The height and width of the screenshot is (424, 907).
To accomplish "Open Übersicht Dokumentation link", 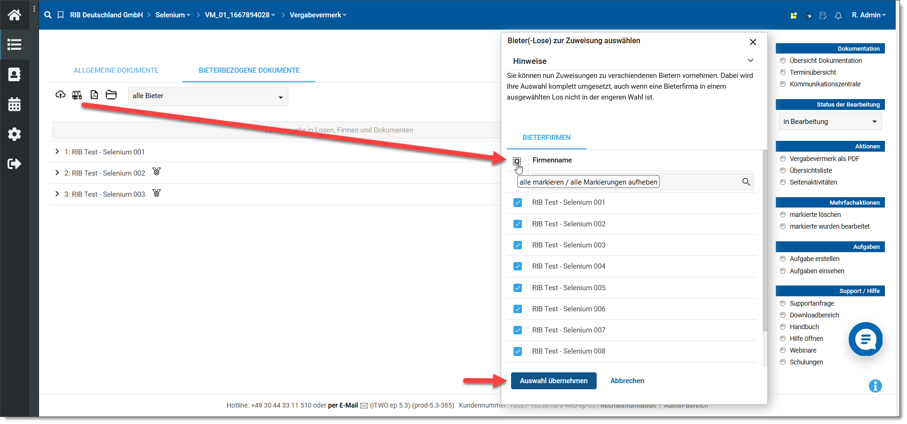I will pos(826,61).
